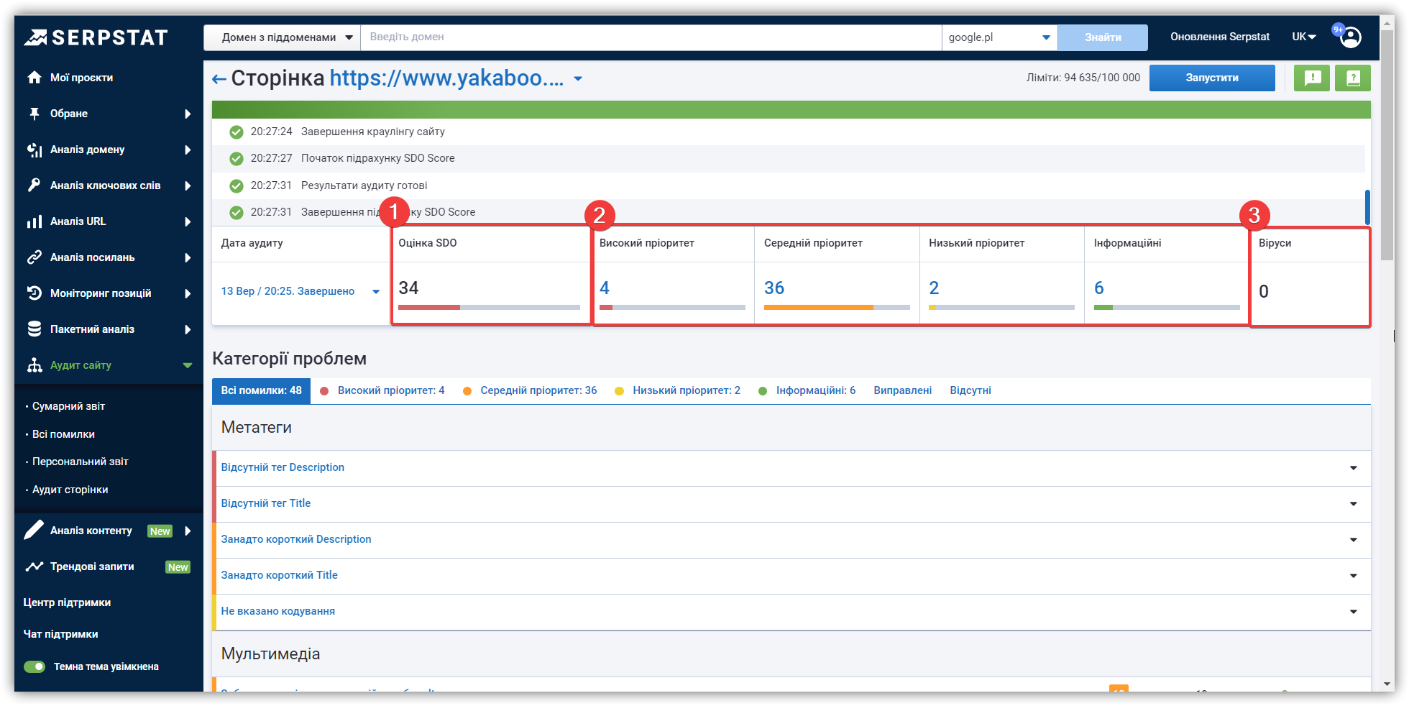1409x706 pixels.
Task: Click the green feedback message icon
Action: click(1313, 78)
